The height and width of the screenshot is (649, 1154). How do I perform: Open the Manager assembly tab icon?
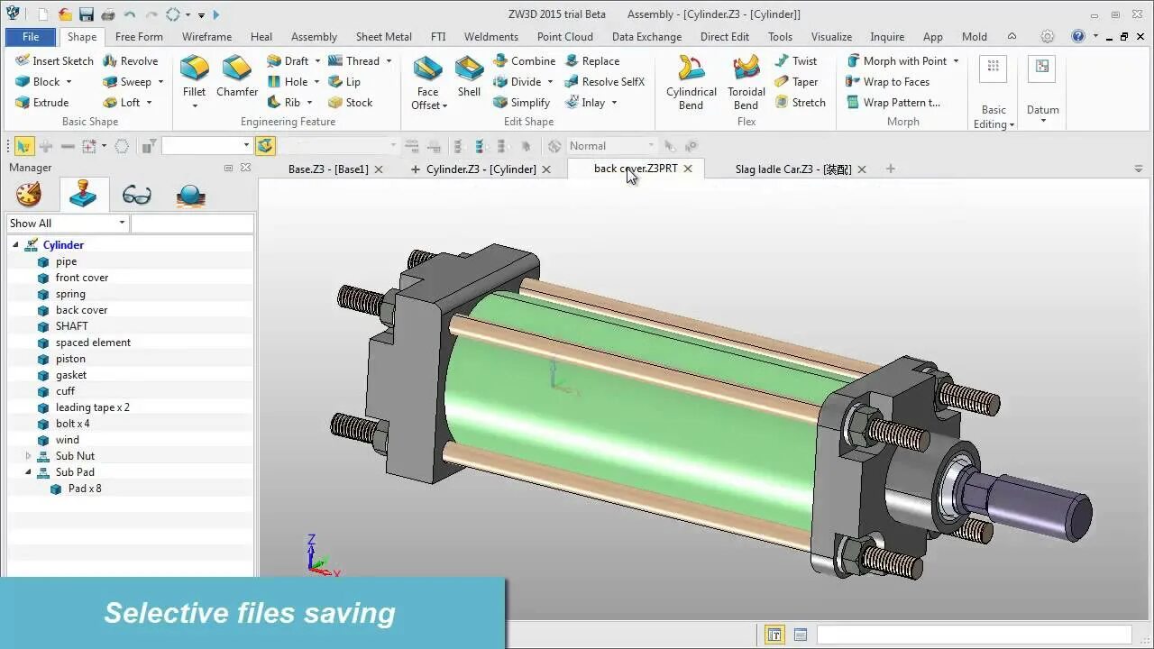[x=83, y=195]
